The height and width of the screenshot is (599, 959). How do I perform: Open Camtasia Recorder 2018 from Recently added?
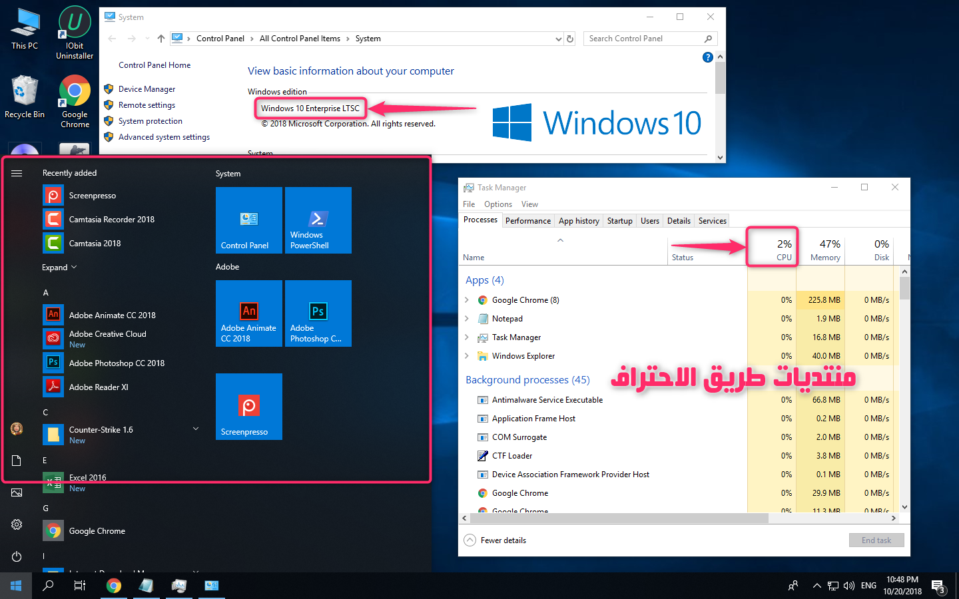click(x=111, y=220)
